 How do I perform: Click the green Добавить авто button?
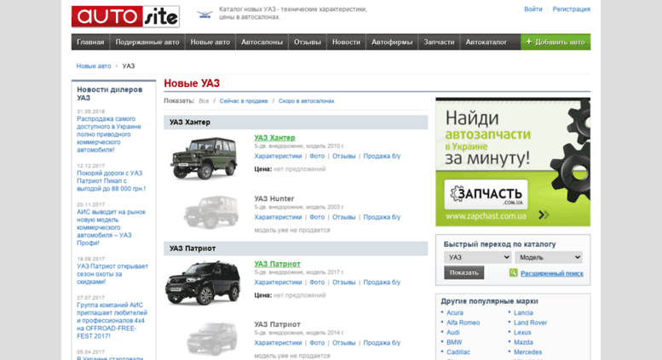click(x=556, y=43)
